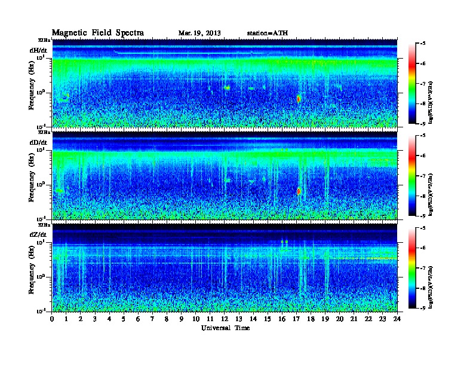Click the twin green spots near 16 UT in dZ/dt

(284, 242)
